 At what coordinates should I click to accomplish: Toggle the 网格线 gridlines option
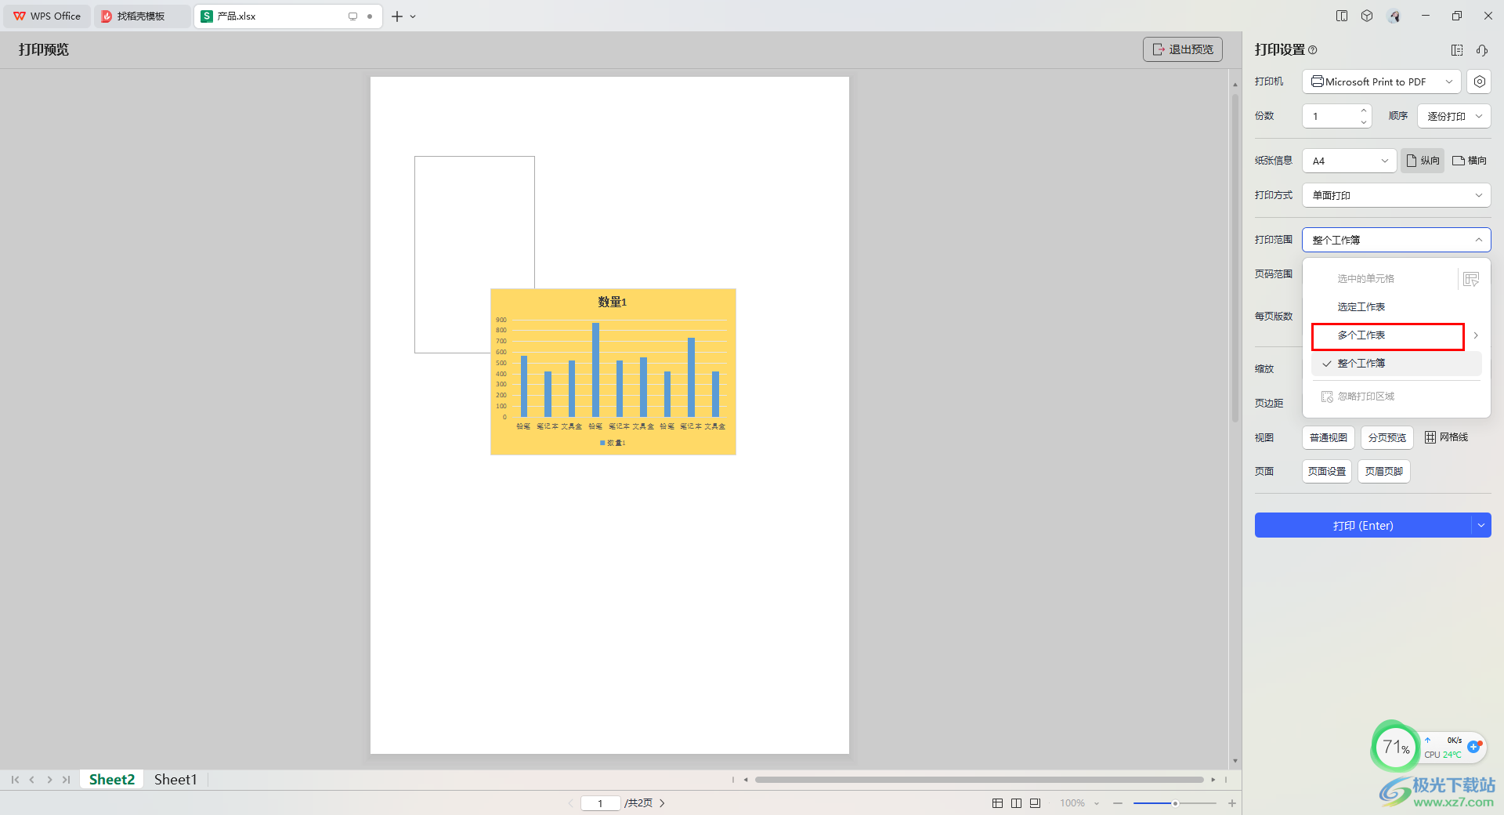click(x=1447, y=437)
